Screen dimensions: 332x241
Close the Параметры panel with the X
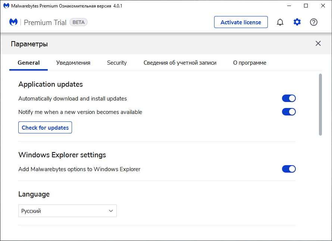[318, 43]
